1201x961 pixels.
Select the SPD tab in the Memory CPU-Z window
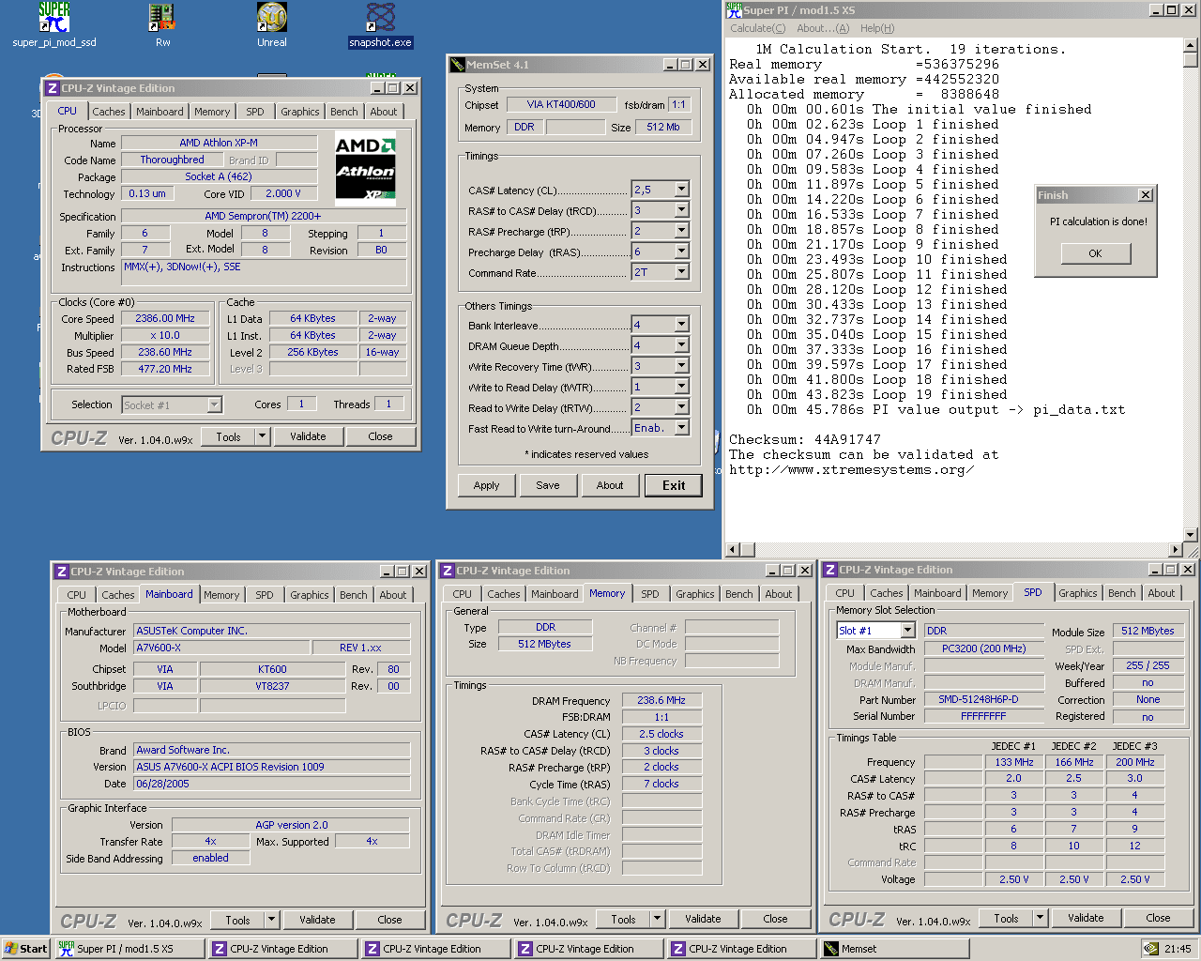coord(650,594)
